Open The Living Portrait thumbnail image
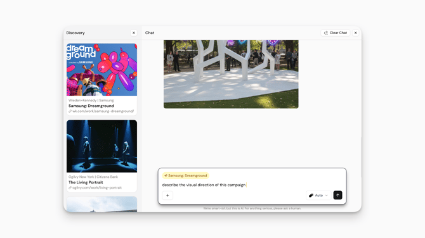Viewport: 425px width, 238px height. (101, 146)
